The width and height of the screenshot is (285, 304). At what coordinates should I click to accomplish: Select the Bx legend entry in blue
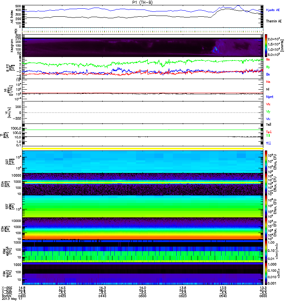pyautogui.click(x=268, y=74)
